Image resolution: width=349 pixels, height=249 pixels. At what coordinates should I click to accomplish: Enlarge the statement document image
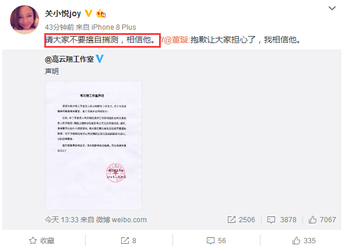coord(93,145)
